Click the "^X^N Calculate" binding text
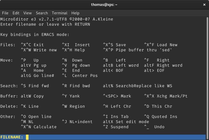This screenshot has width=209, height=140. (39, 127)
